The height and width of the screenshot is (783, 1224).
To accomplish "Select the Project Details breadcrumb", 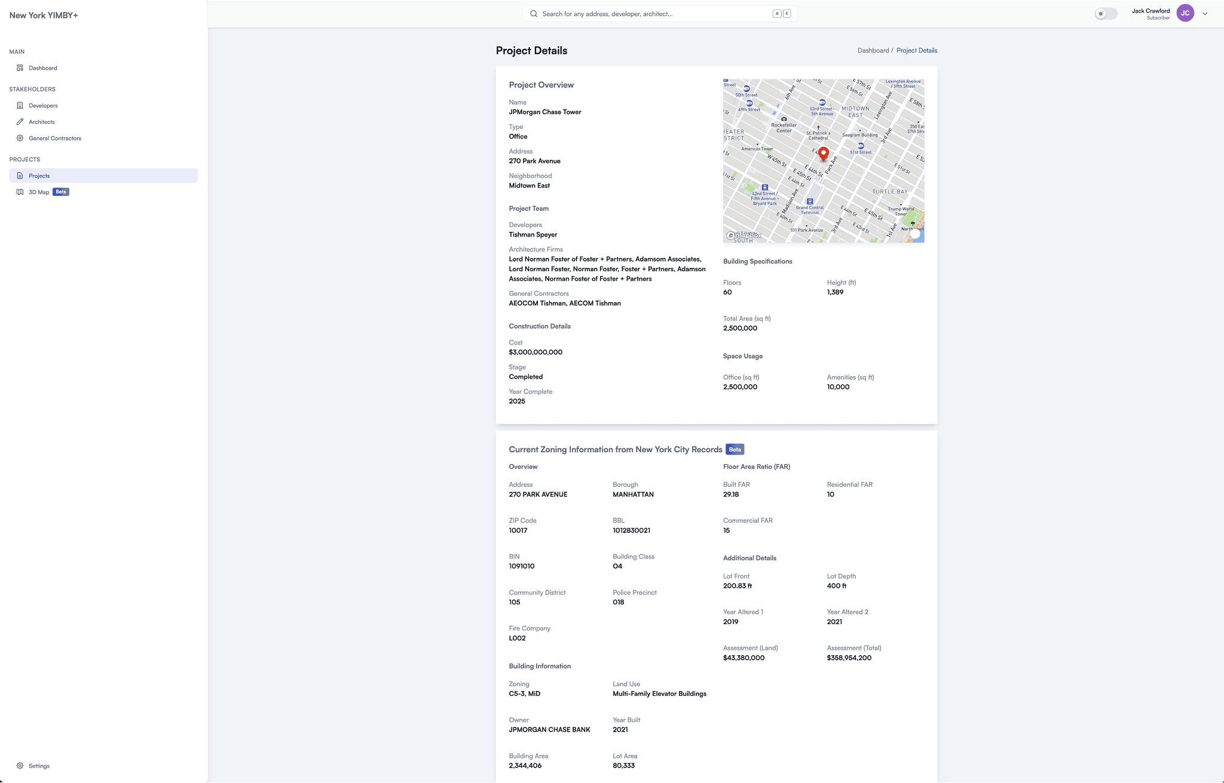I will [916, 50].
